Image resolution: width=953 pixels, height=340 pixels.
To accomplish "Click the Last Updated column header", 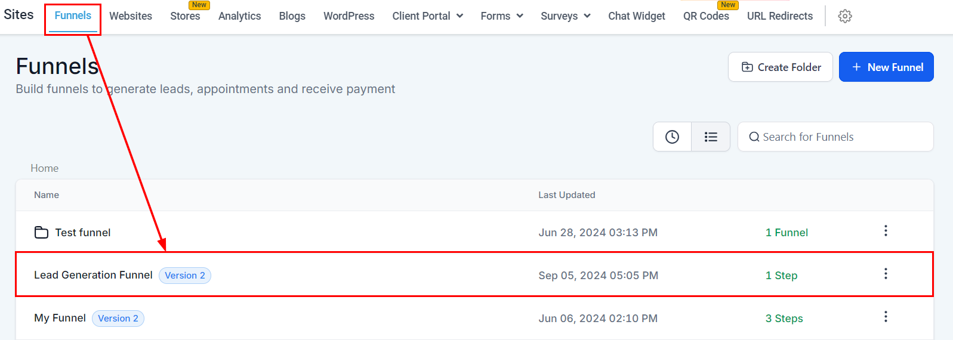I will 567,195.
